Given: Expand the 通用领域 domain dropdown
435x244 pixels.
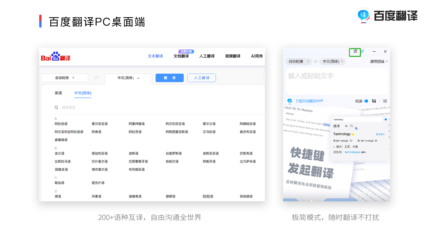Looking at the screenshot, I should pos(379,62).
